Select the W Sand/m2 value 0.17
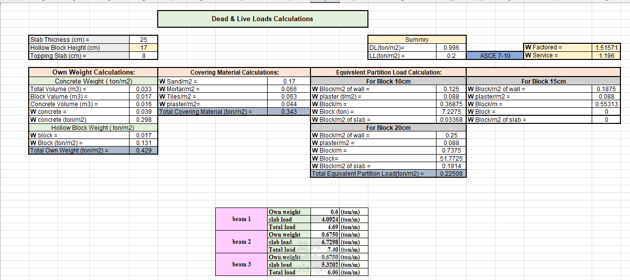 289,81
